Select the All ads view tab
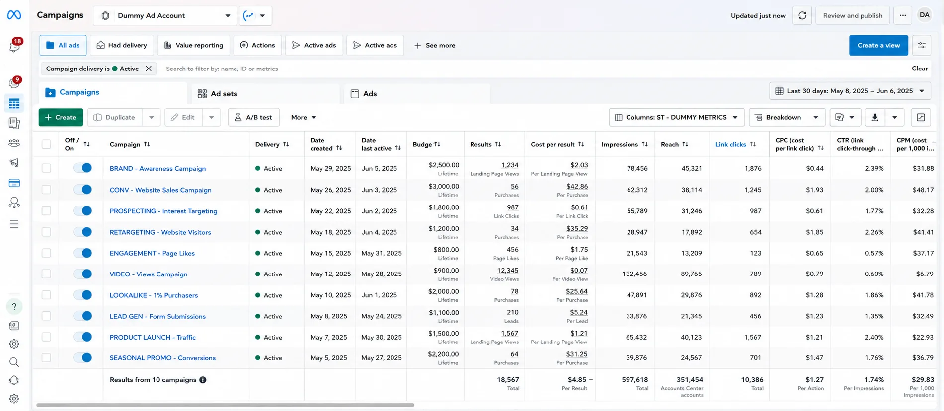This screenshot has height=411, width=944. pyautogui.click(x=63, y=45)
